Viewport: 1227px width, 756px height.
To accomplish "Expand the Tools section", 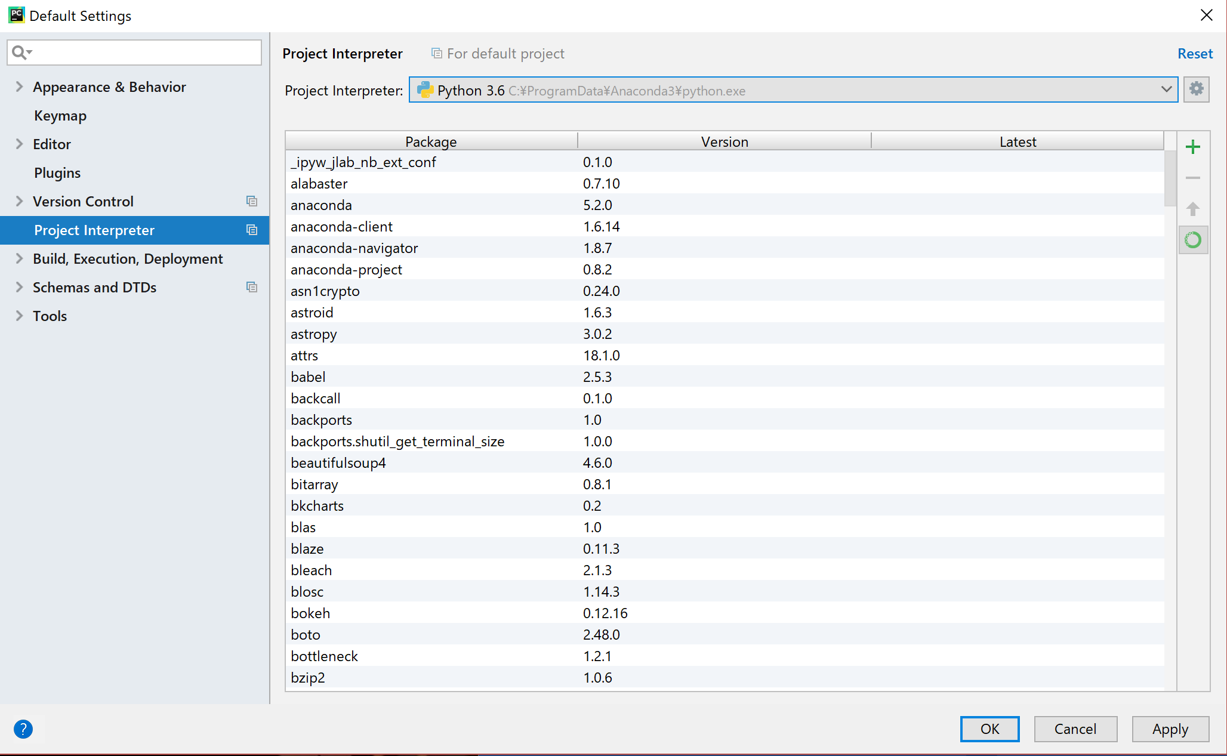I will pos(19,316).
